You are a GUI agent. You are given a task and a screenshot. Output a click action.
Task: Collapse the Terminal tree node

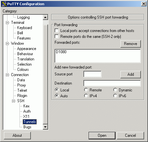7,23
